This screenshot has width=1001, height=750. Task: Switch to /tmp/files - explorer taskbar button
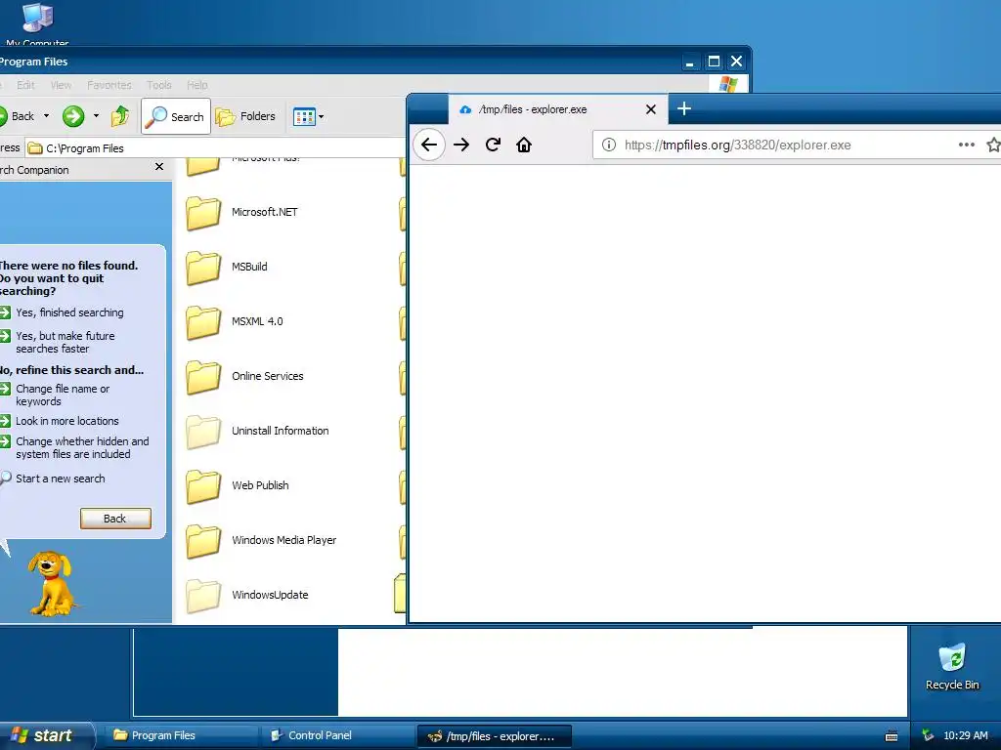click(x=494, y=736)
